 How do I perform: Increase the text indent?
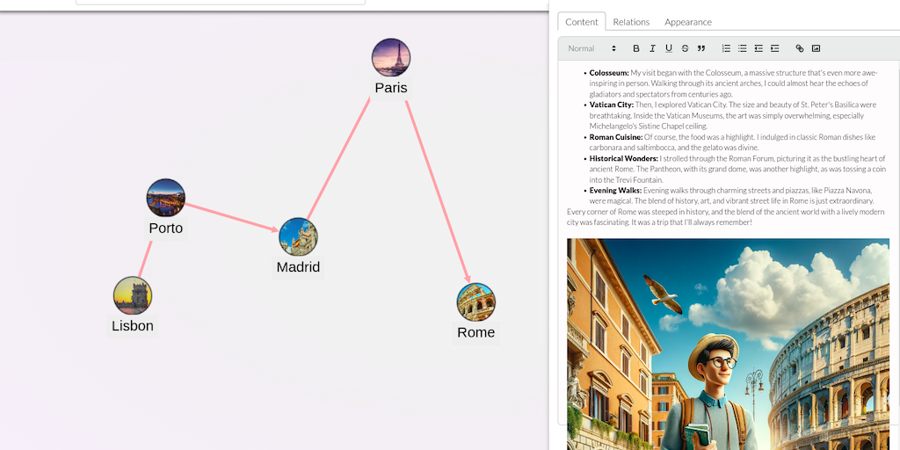click(774, 48)
